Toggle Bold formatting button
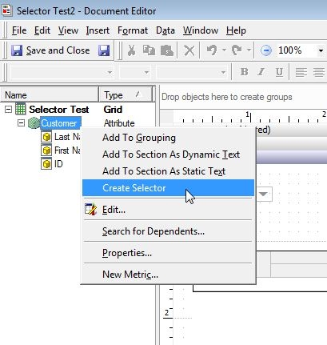The image size is (327, 345). [x=244, y=72]
